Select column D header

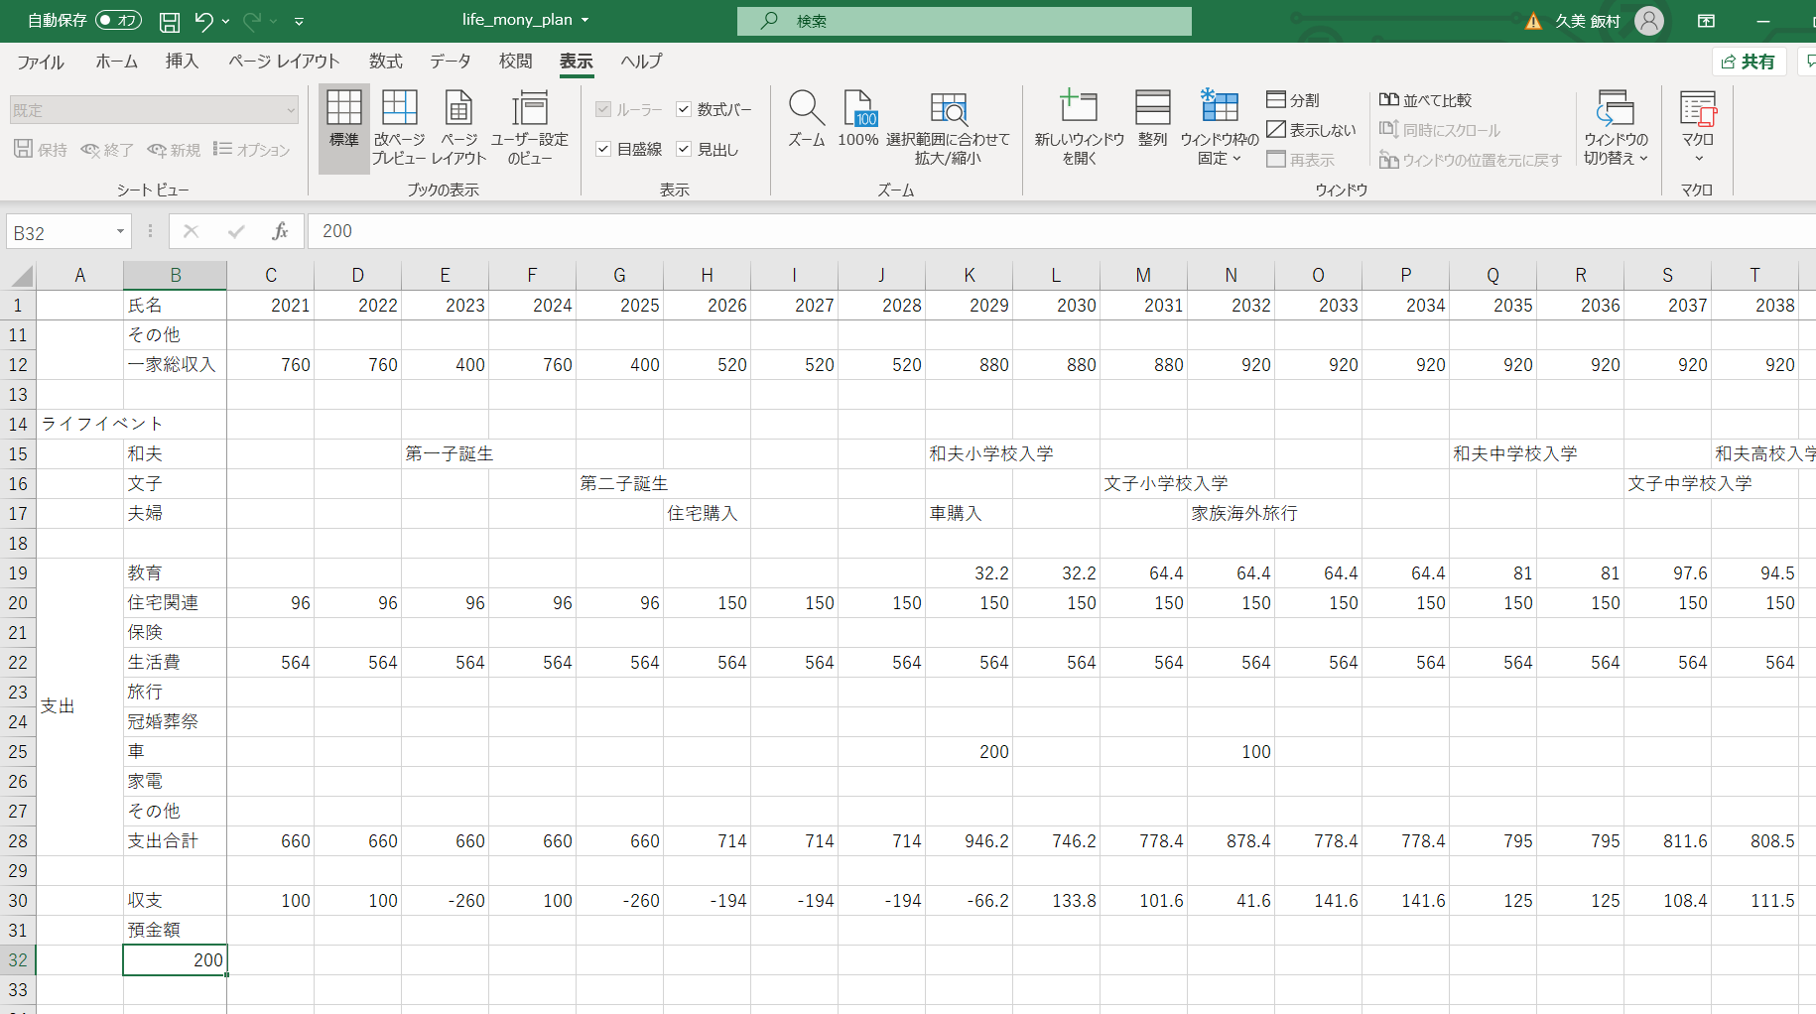coord(358,276)
